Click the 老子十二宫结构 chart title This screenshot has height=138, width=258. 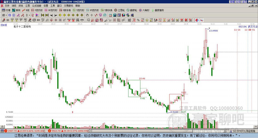[22, 27]
